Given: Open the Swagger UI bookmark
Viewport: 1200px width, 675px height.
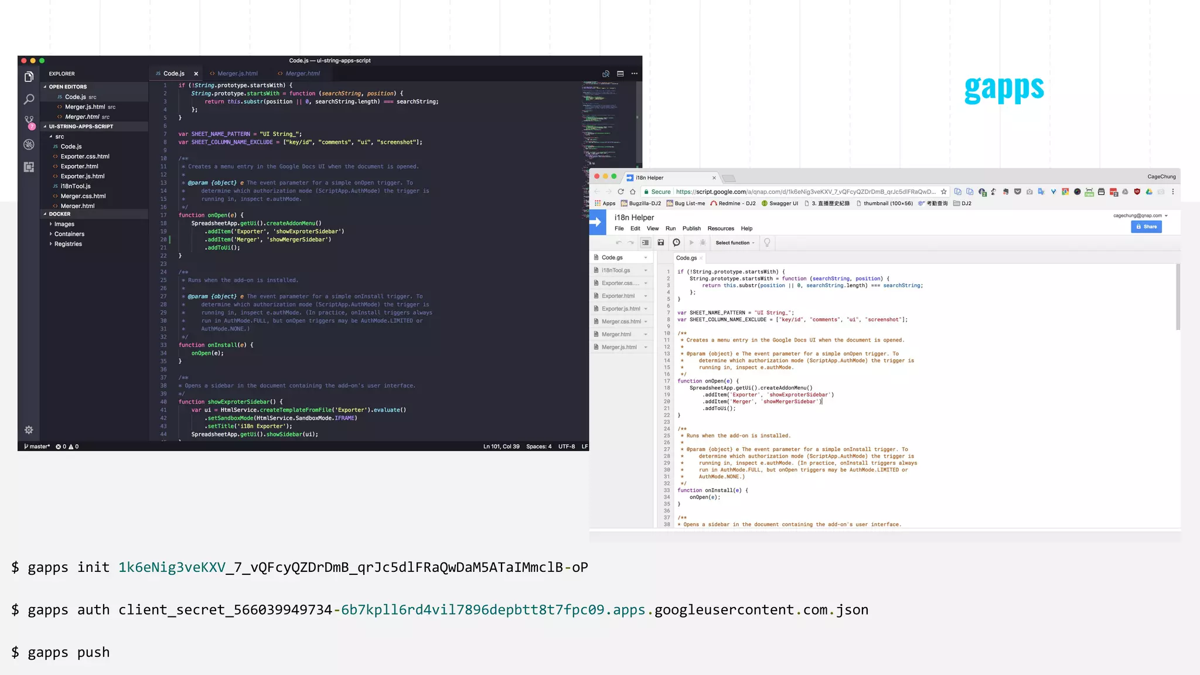Looking at the screenshot, I should (780, 204).
